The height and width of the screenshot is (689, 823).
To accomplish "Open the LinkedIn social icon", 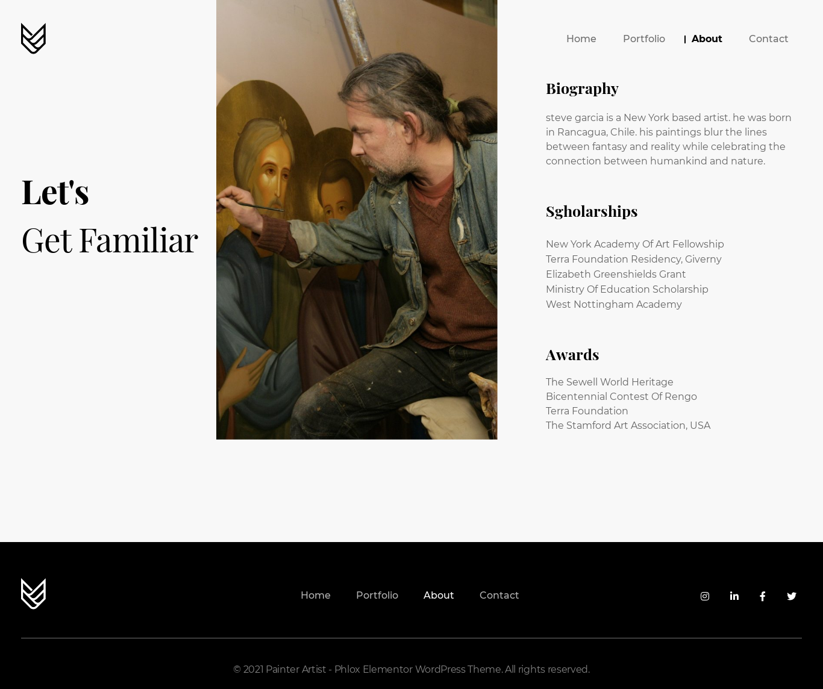I will tap(734, 596).
